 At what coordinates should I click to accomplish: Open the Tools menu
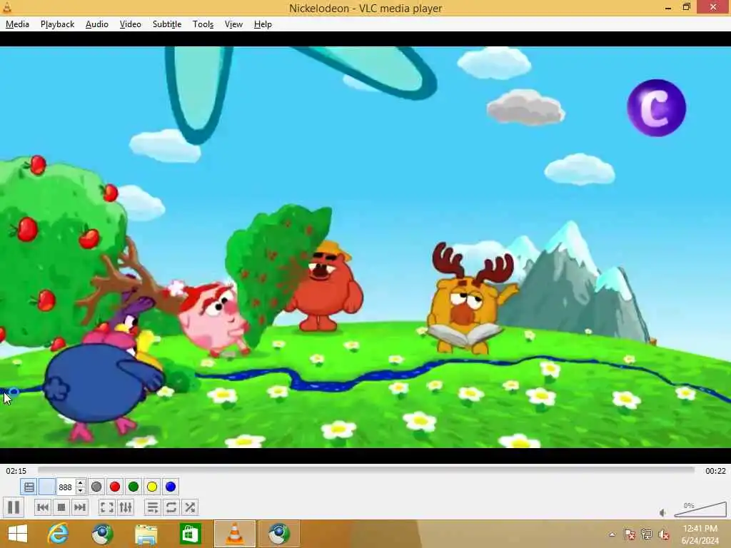tap(203, 24)
